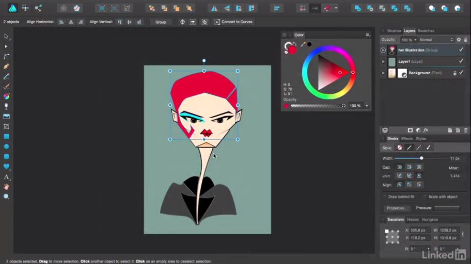Screen dimensions: 471x264
Task: Toggle visibility of Layer1
Action: point(461,61)
